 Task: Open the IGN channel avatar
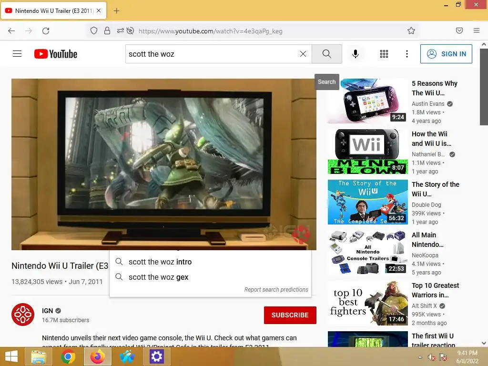23,315
